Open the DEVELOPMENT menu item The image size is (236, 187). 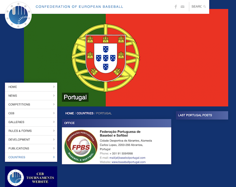click(31, 140)
